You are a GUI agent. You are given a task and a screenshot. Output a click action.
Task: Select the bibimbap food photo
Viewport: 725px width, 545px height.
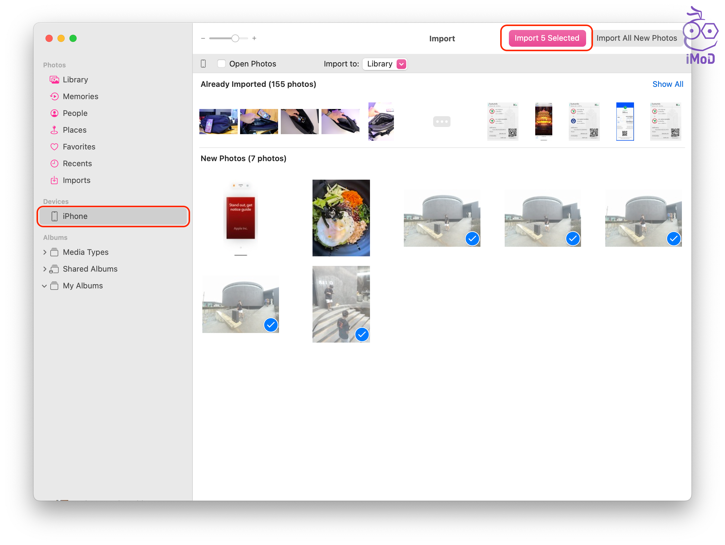click(x=341, y=218)
